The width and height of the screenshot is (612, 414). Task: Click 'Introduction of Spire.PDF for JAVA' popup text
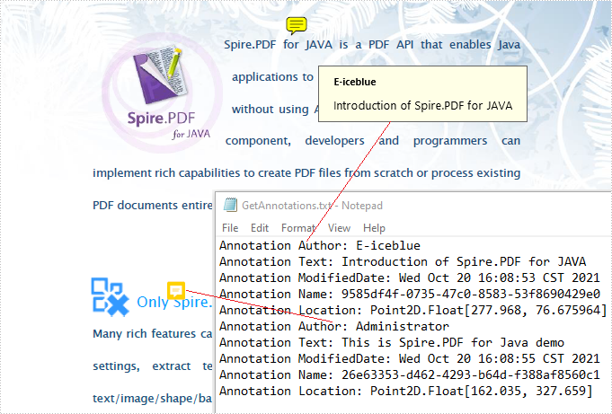coord(422,106)
